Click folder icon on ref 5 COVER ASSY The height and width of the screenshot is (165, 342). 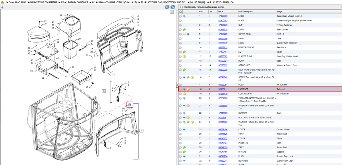point(184,34)
